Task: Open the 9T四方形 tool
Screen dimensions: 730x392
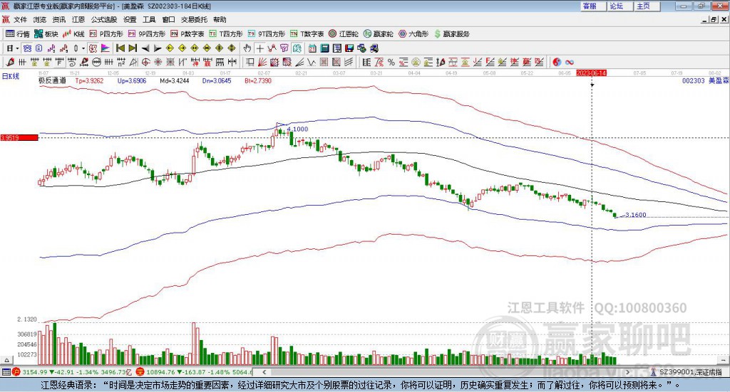Action: (x=267, y=34)
